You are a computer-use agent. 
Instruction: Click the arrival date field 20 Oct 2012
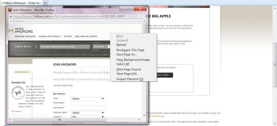[100, 47]
